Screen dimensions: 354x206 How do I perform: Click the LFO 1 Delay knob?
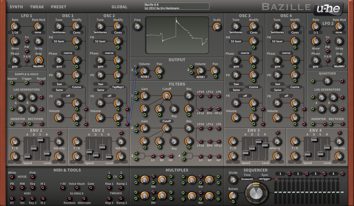[38, 41]
